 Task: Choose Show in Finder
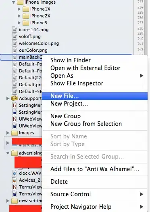71,60
